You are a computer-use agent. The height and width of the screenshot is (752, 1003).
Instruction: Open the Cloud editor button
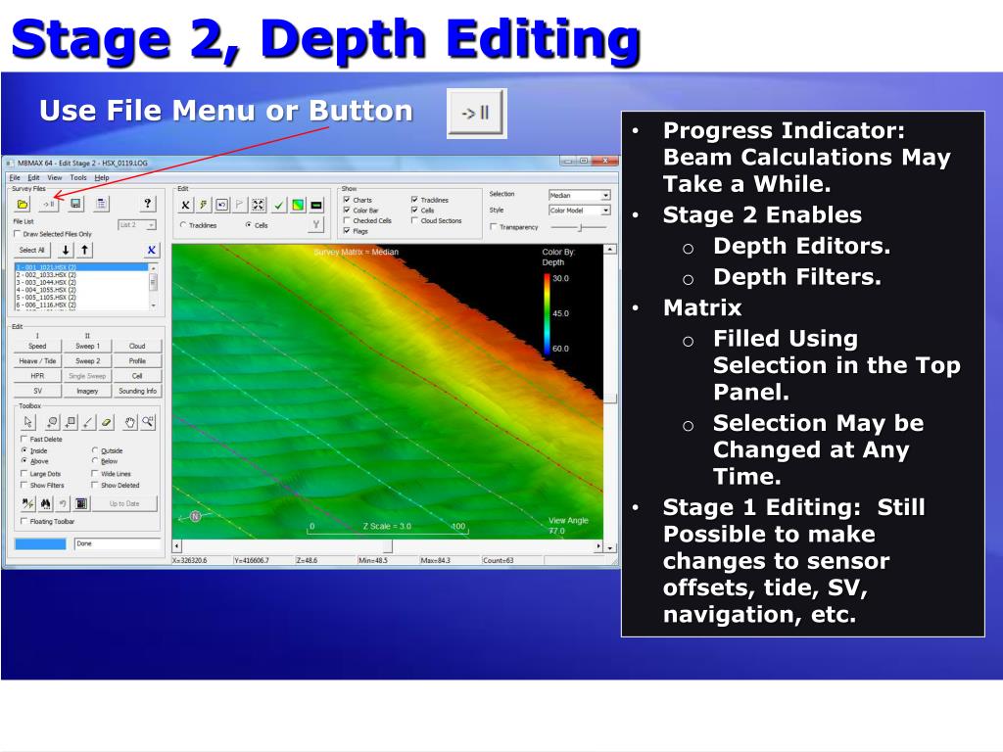[x=137, y=346]
